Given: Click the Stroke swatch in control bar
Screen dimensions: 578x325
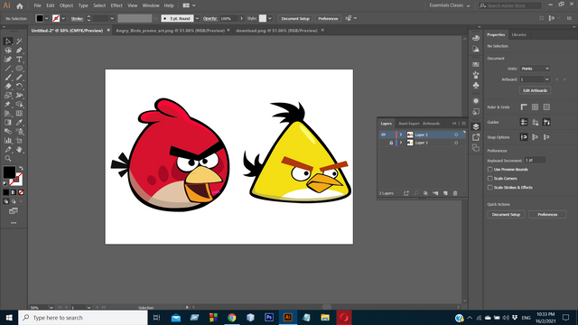Looking at the screenshot, I should click(x=56, y=18).
